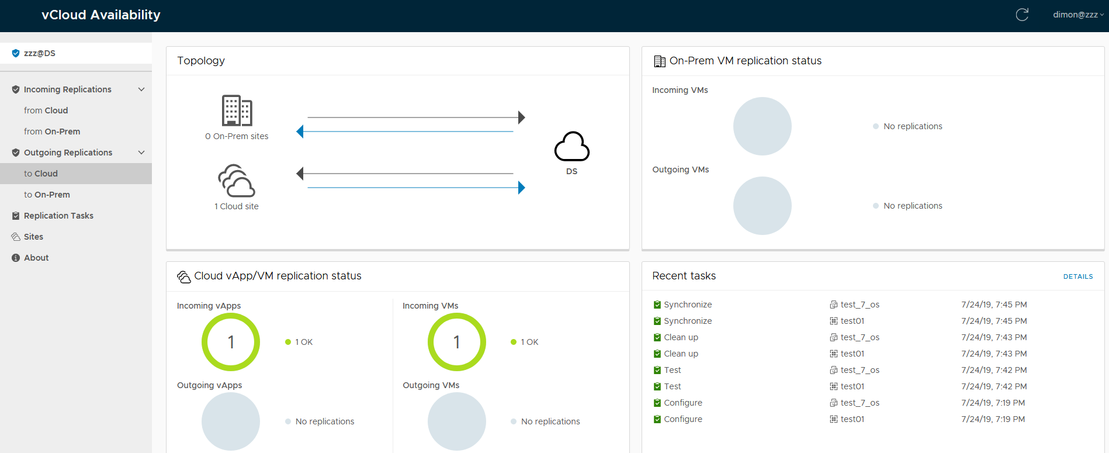Open the About page
1109x453 pixels.
point(36,258)
